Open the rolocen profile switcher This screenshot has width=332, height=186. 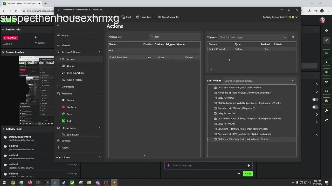click(x=79, y=157)
